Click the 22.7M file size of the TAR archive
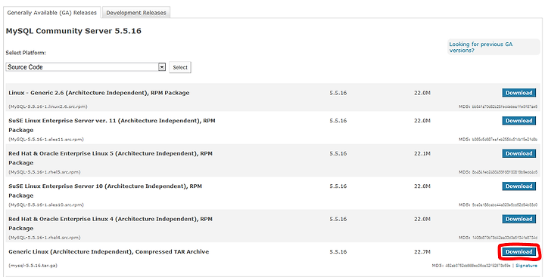 pos(422,251)
